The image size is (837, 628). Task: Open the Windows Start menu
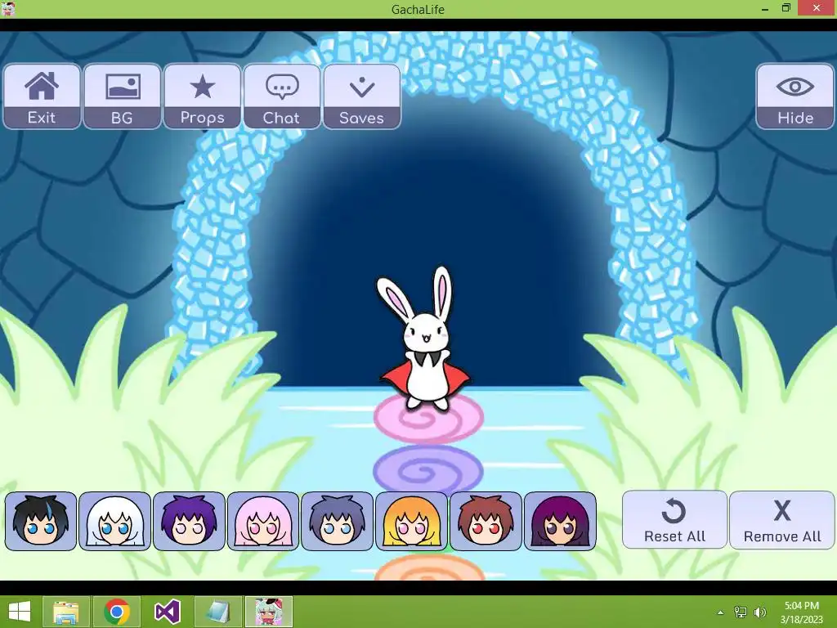pyautogui.click(x=20, y=612)
